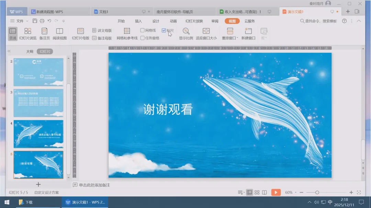Image resolution: width=371 pixels, height=208 pixels.
Task: Open the Cloud Services (云服务) tab
Action: point(250,21)
